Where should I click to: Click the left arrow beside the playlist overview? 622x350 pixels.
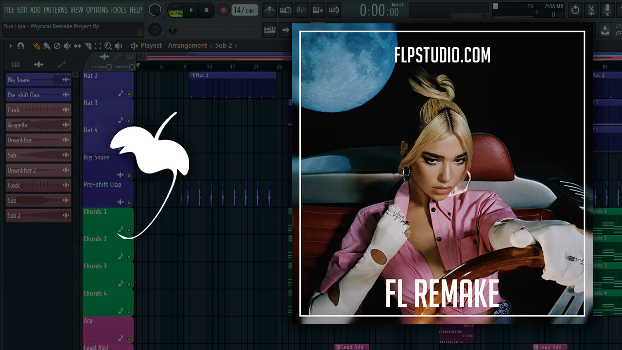coord(140,57)
